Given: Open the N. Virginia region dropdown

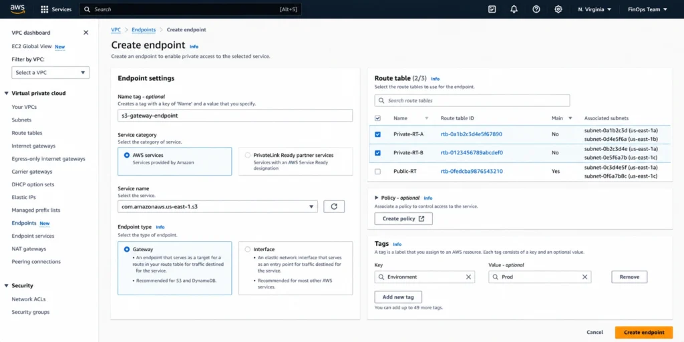Looking at the screenshot, I should (594, 9).
